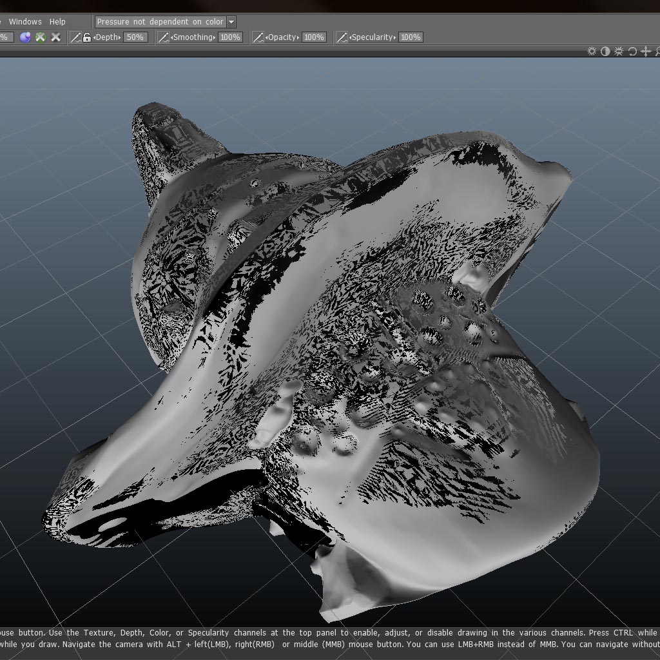660x660 pixels.
Task: Click the purple sphere icon in toolbar
Action: coord(25,37)
